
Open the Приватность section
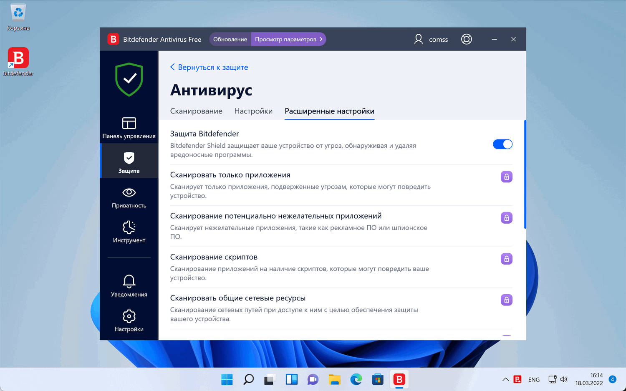129,197
